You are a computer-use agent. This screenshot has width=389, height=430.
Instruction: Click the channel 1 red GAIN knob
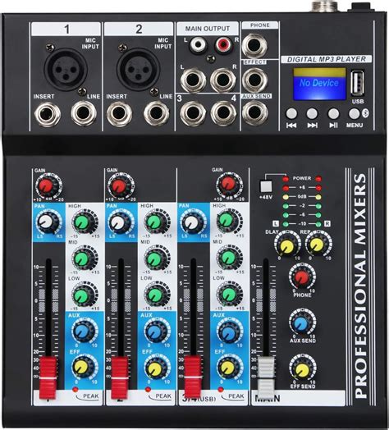pos(47,186)
